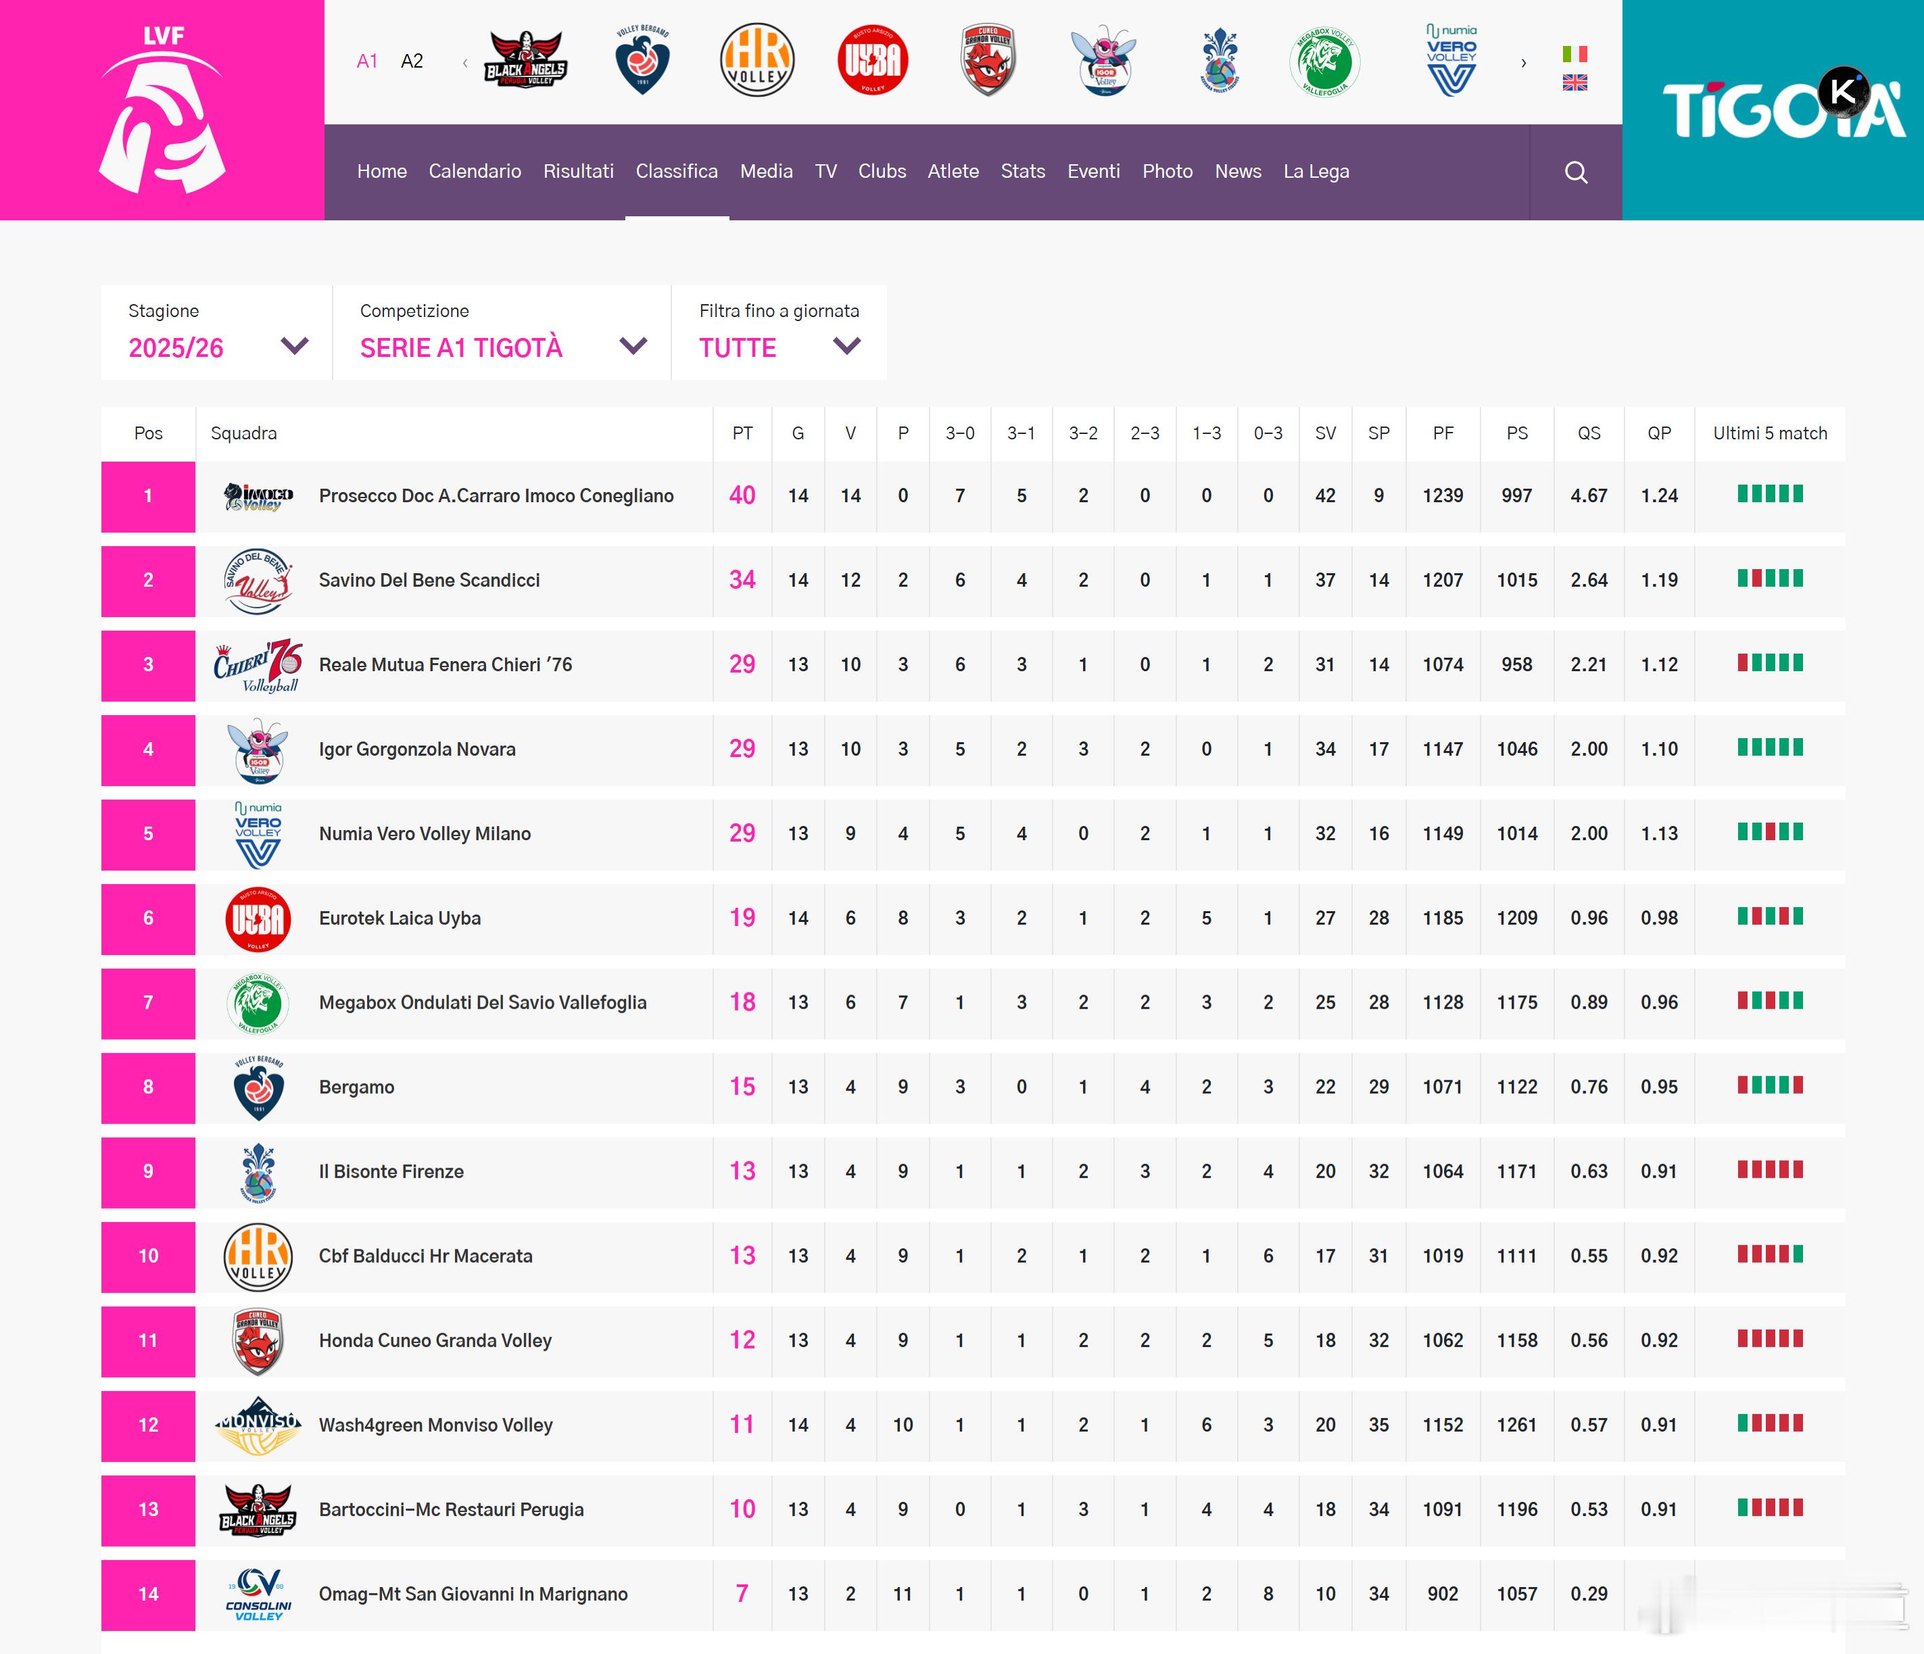Switch language via the Italian flag

[x=1575, y=54]
